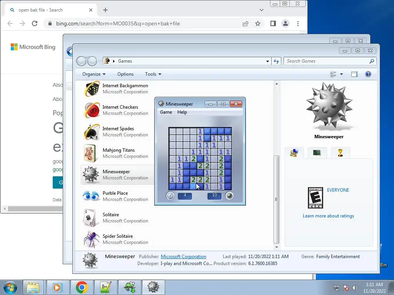Click the volume speaker tray icon

[x=355, y=288]
